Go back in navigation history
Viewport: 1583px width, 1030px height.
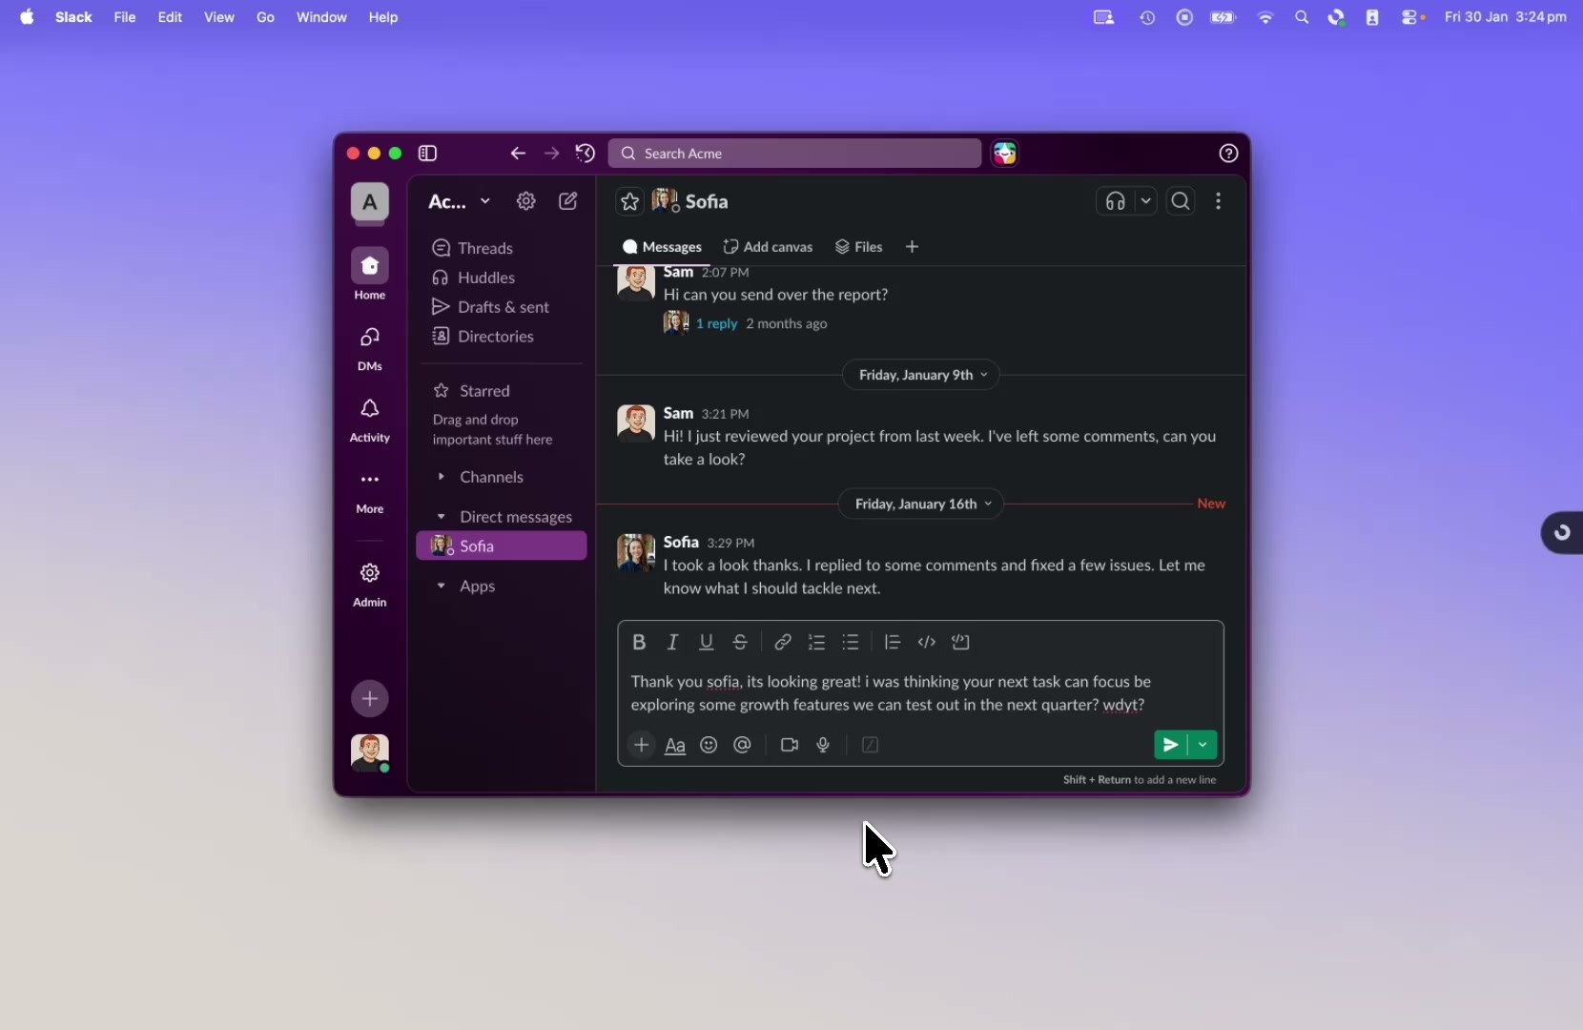(x=518, y=154)
